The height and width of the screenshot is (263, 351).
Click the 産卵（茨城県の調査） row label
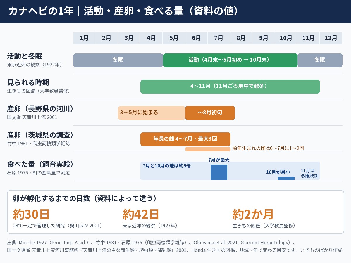[x=40, y=135]
